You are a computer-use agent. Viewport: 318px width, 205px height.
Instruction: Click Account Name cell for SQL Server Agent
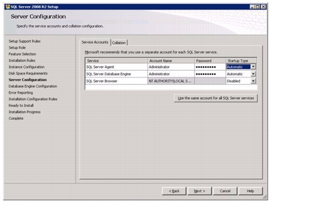click(171, 67)
